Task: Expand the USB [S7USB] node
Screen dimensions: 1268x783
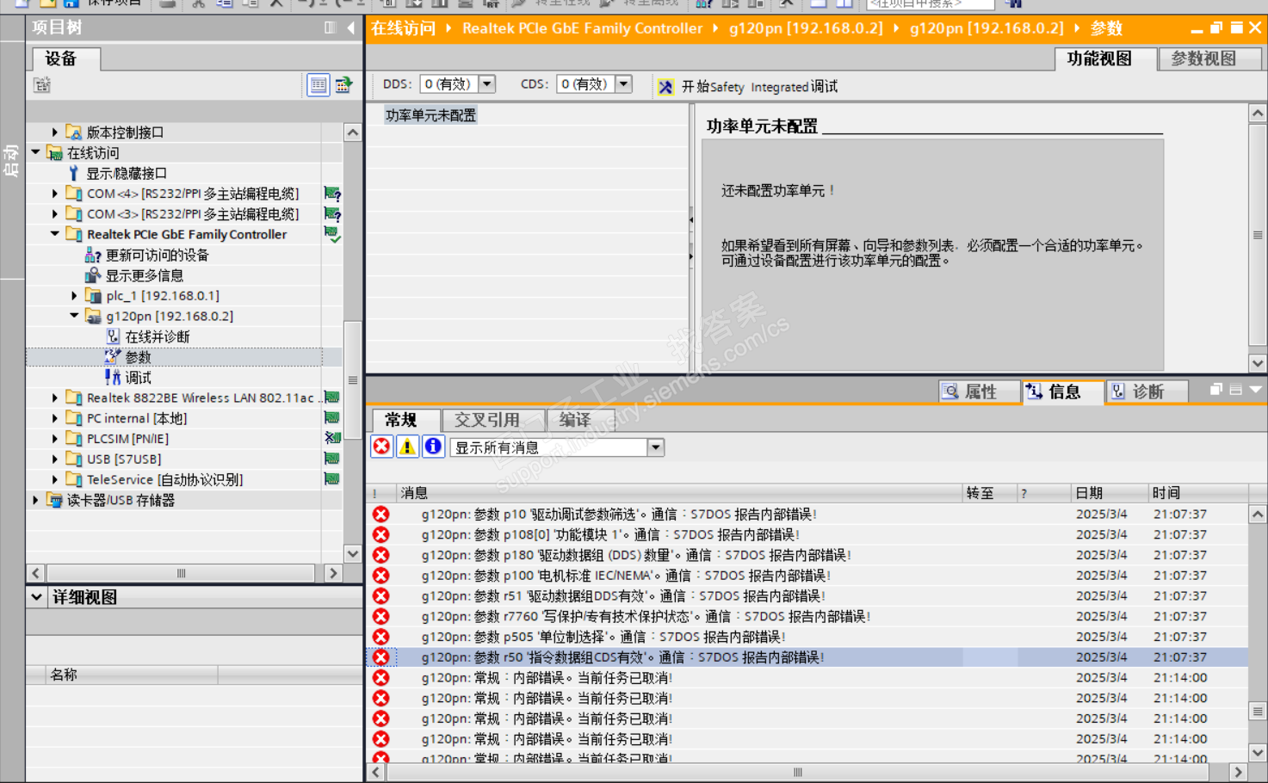Action: point(55,459)
